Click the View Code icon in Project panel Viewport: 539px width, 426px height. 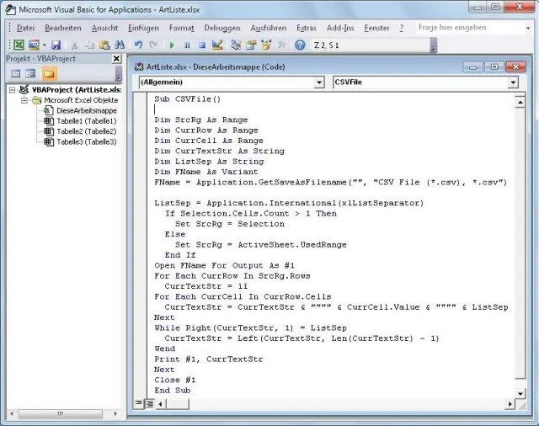(x=16, y=74)
